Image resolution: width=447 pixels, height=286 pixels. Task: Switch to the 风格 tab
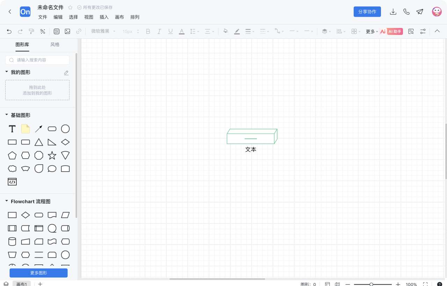tap(55, 45)
